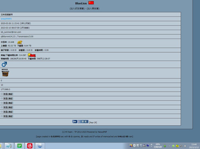Click the NexusPHP footer copyright text
The height and width of the screenshot is (149, 200).
pos(84,132)
